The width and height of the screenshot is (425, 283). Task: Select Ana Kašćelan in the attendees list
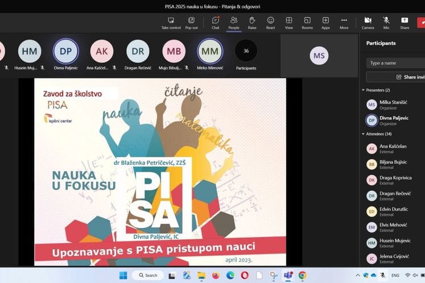click(393, 149)
